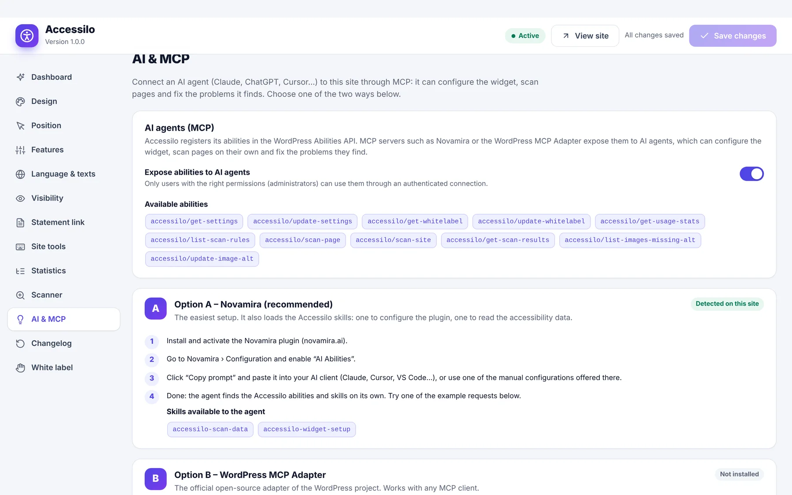Select the accessilo/get-settings ability chip
Viewport: 792px width, 495px height.
pyautogui.click(x=194, y=221)
